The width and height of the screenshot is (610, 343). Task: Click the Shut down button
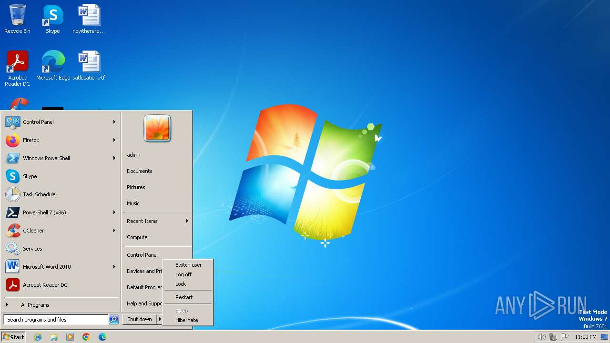click(x=140, y=319)
